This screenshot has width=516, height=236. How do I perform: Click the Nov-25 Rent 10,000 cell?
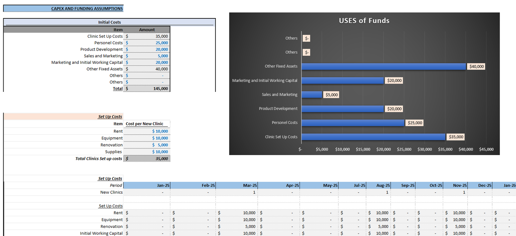pos(455,213)
